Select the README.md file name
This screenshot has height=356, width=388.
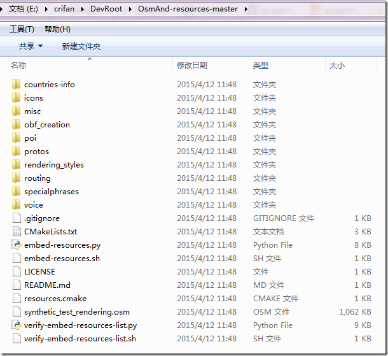point(47,285)
